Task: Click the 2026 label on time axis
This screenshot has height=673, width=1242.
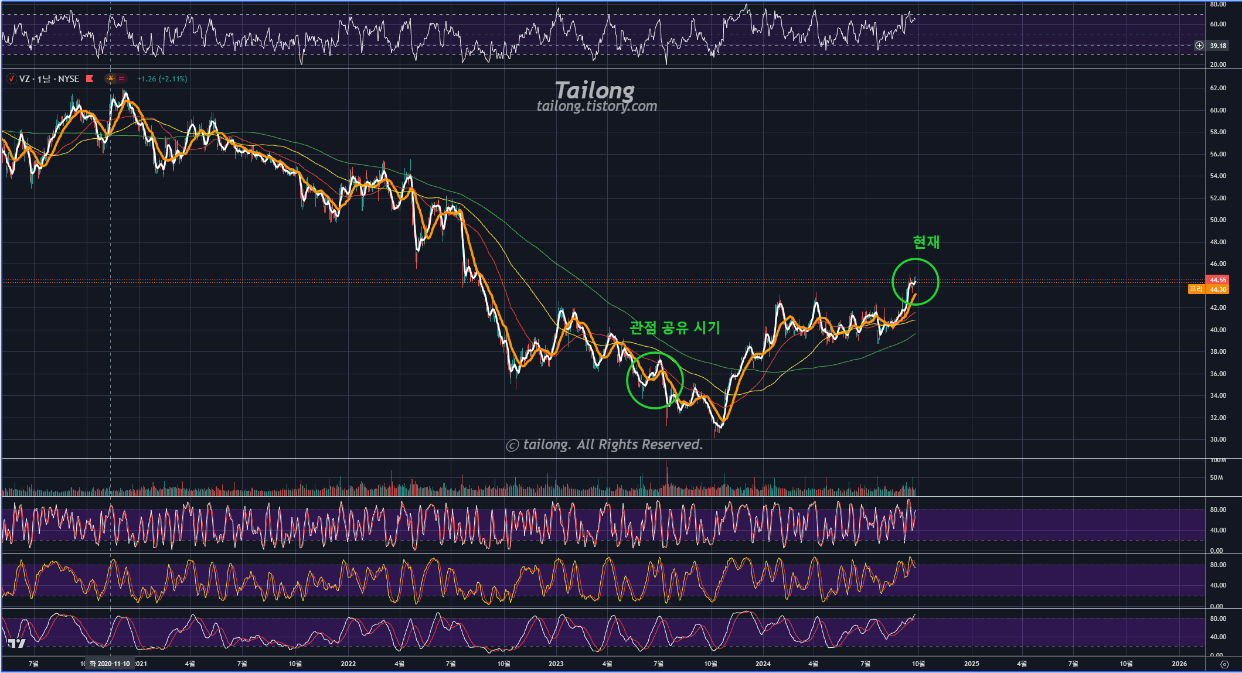Action: pyautogui.click(x=1179, y=664)
